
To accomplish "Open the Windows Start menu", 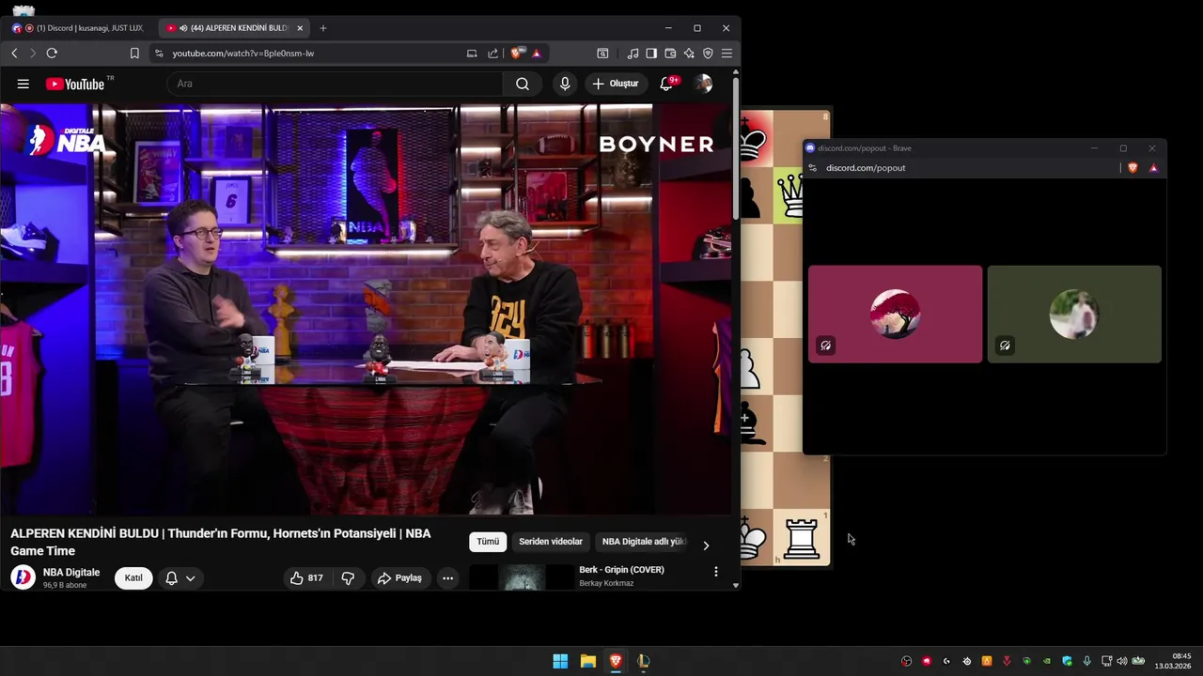I will tap(560, 661).
